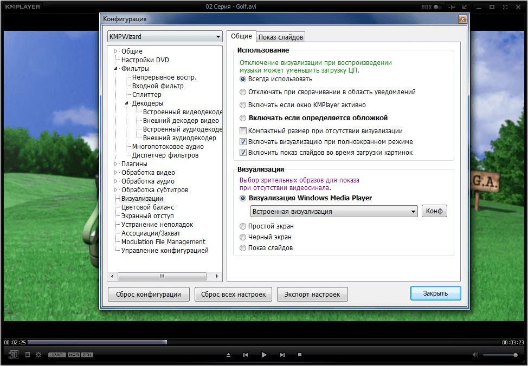
Task: Click total time 00:03:23 display
Action: 513,343
